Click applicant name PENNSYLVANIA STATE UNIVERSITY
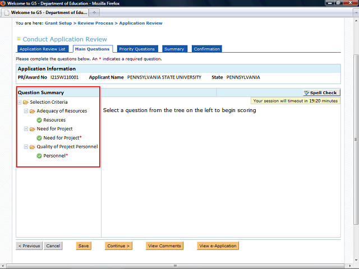This screenshot has height=269, width=359. pyautogui.click(x=164, y=77)
